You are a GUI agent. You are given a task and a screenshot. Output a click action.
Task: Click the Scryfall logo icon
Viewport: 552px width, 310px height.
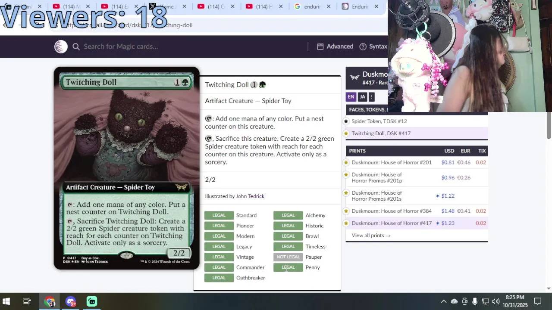tap(61, 46)
